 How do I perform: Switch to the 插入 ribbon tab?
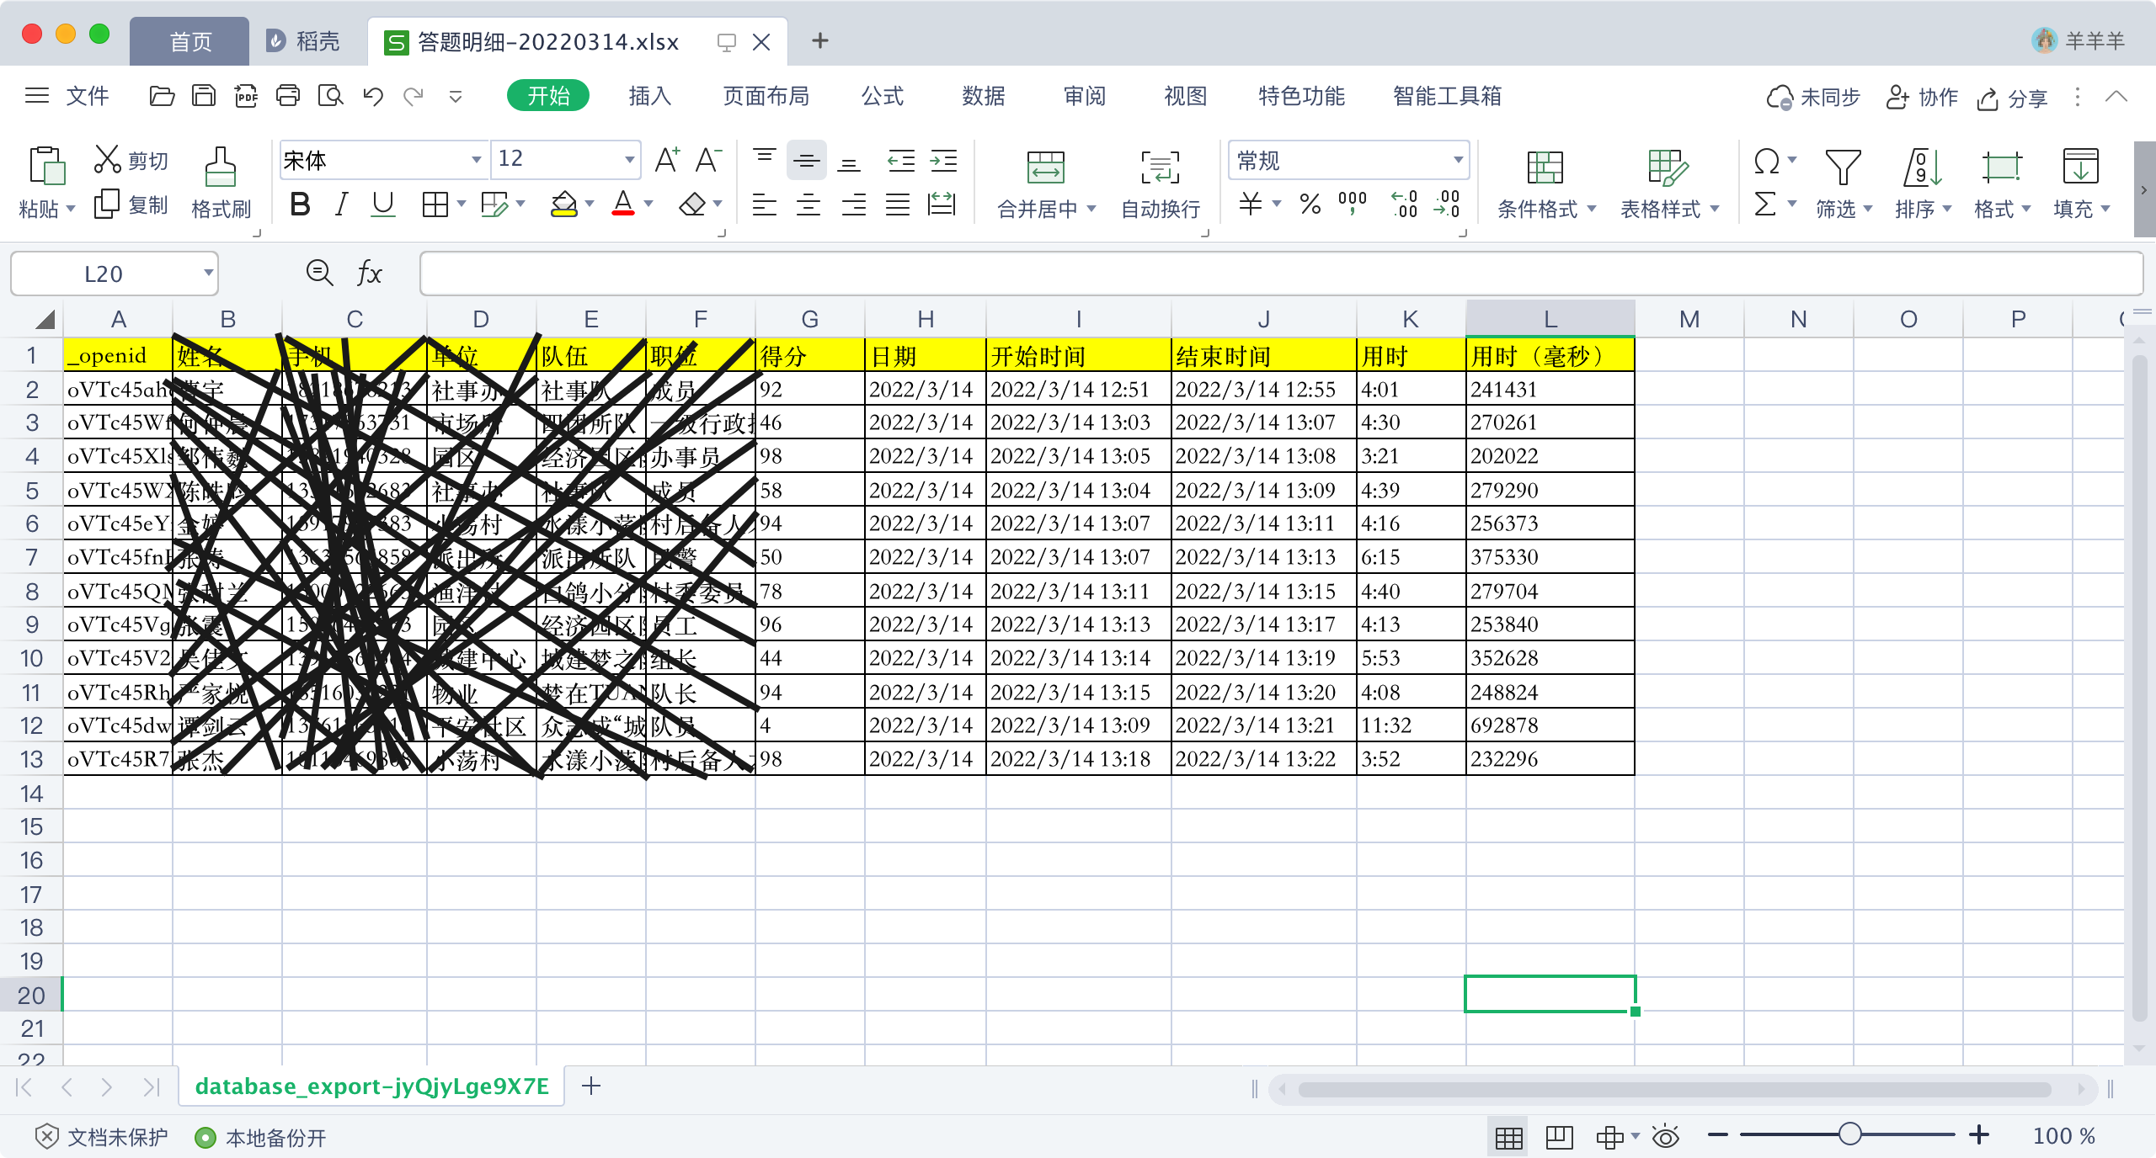coord(649,96)
